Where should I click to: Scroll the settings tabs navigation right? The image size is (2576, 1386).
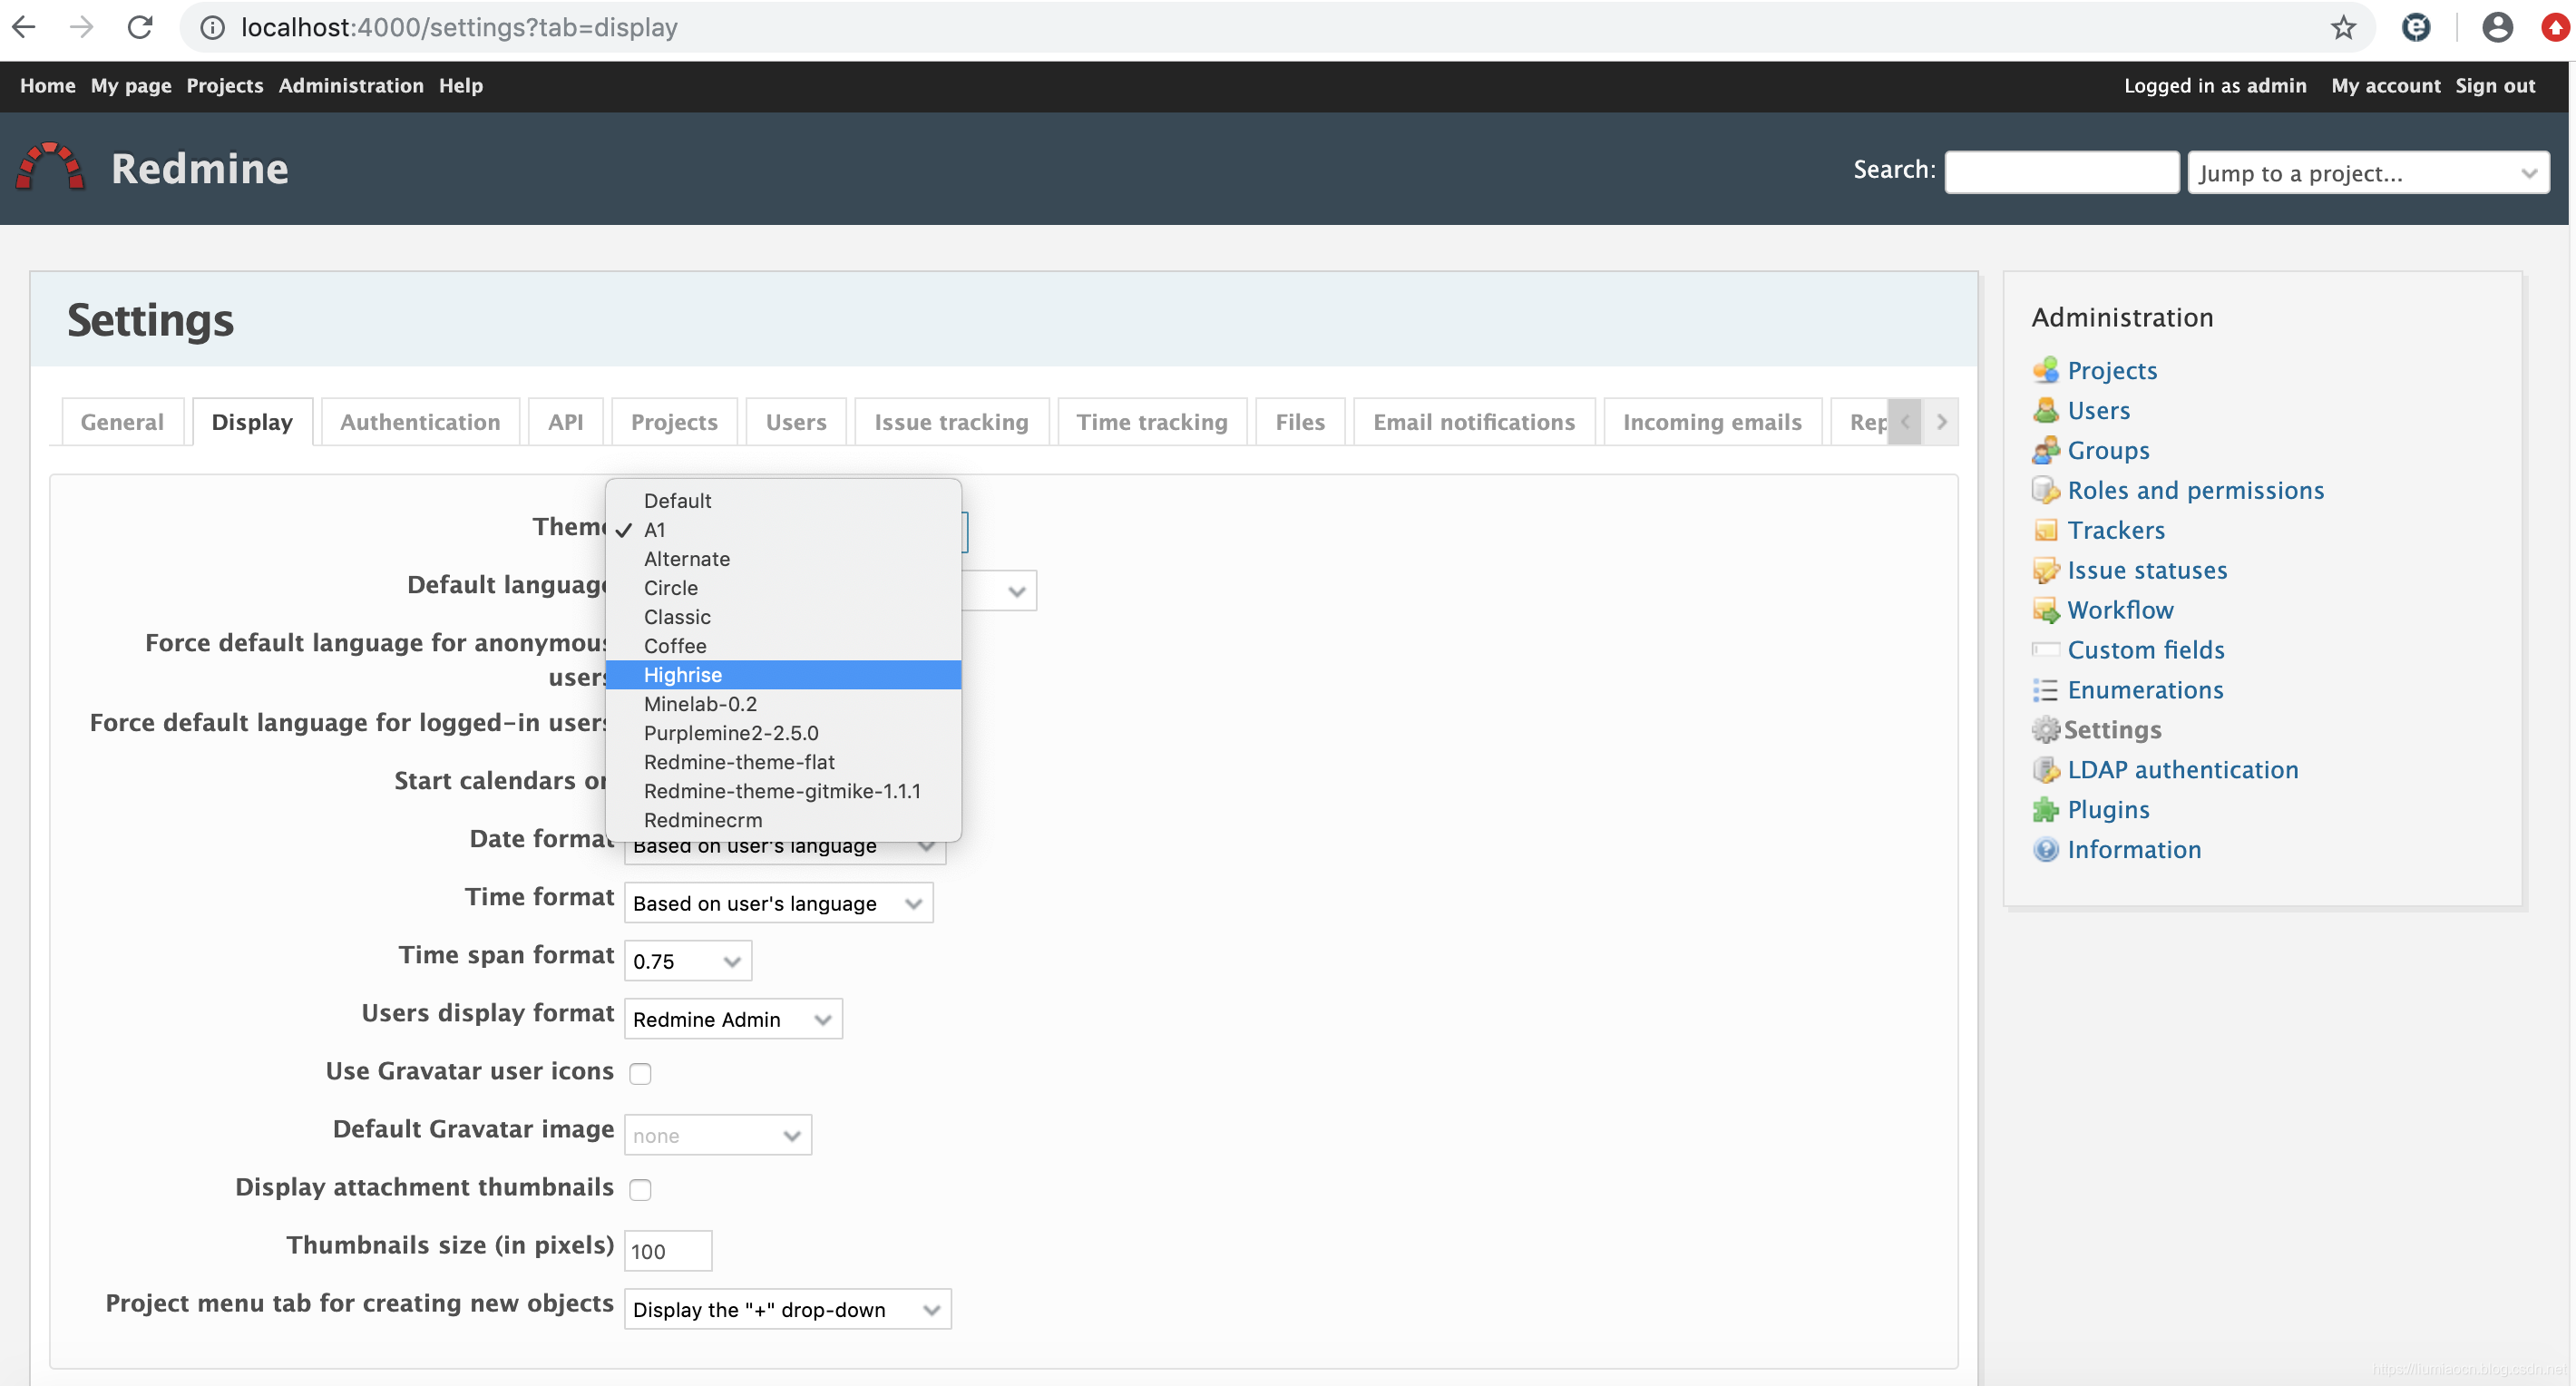click(1941, 422)
